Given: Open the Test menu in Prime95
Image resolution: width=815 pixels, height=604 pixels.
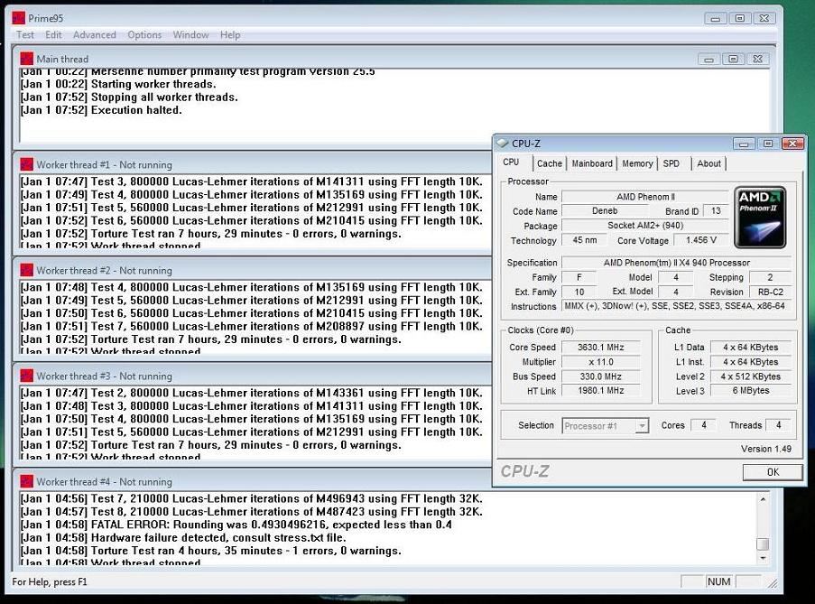Looking at the screenshot, I should (25, 35).
